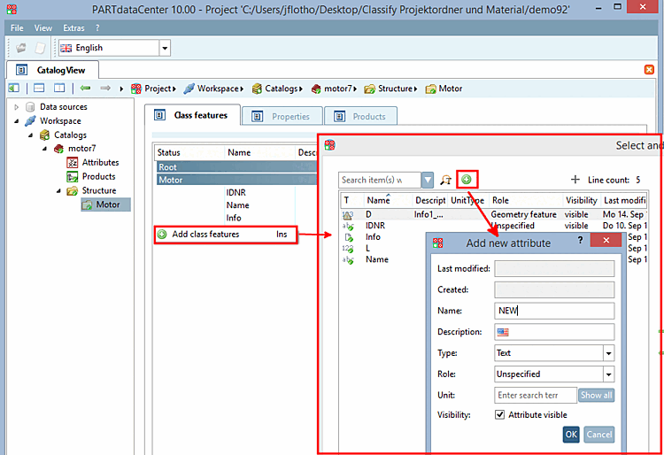Click help ? in Add new attribute dialog
The width and height of the screenshot is (664, 455).
click(x=580, y=240)
